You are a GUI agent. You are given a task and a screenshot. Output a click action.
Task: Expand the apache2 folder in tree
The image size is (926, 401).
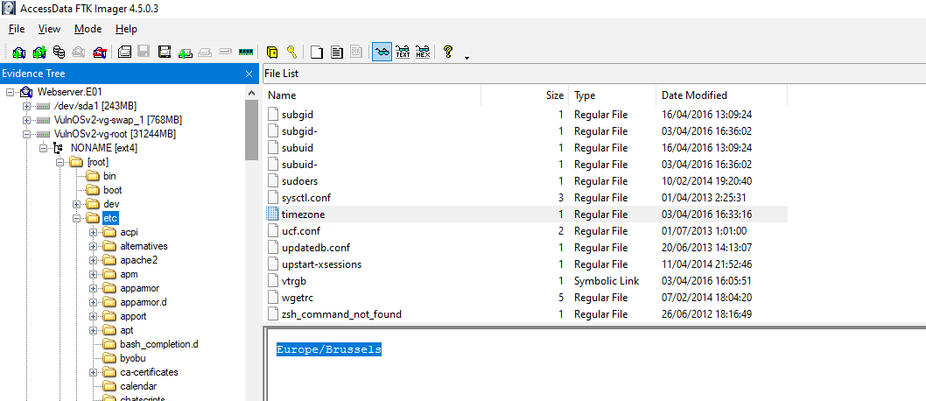tap(94, 260)
